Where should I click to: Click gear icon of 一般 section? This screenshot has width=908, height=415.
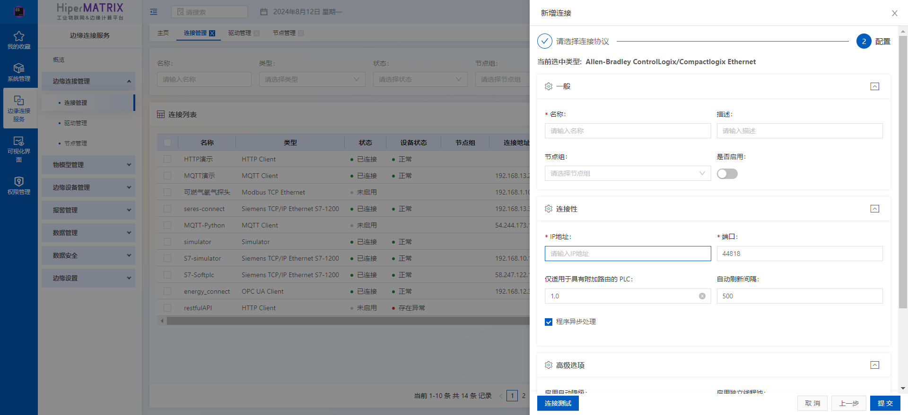coord(549,86)
